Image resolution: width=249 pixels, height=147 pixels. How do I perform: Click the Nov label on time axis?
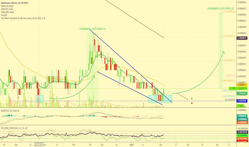click(x=74, y=145)
